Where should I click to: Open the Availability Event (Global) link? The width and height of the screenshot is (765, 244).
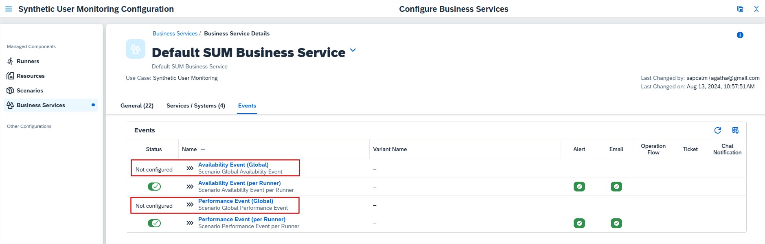233,165
